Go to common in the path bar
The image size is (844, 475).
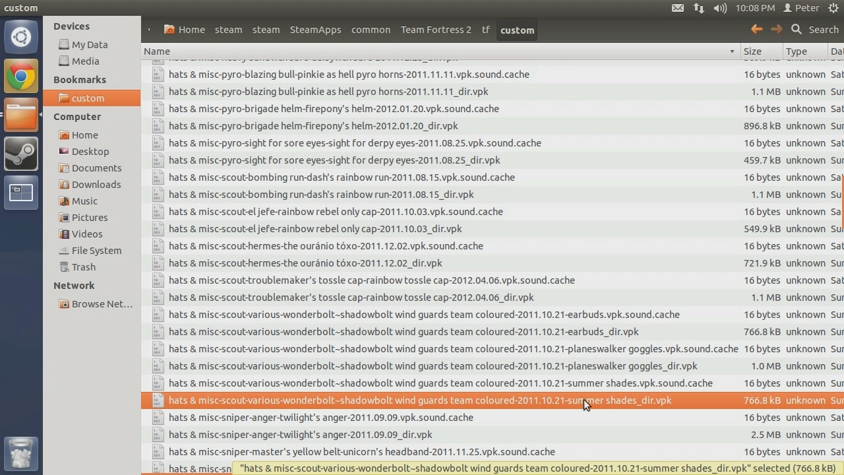click(x=371, y=30)
